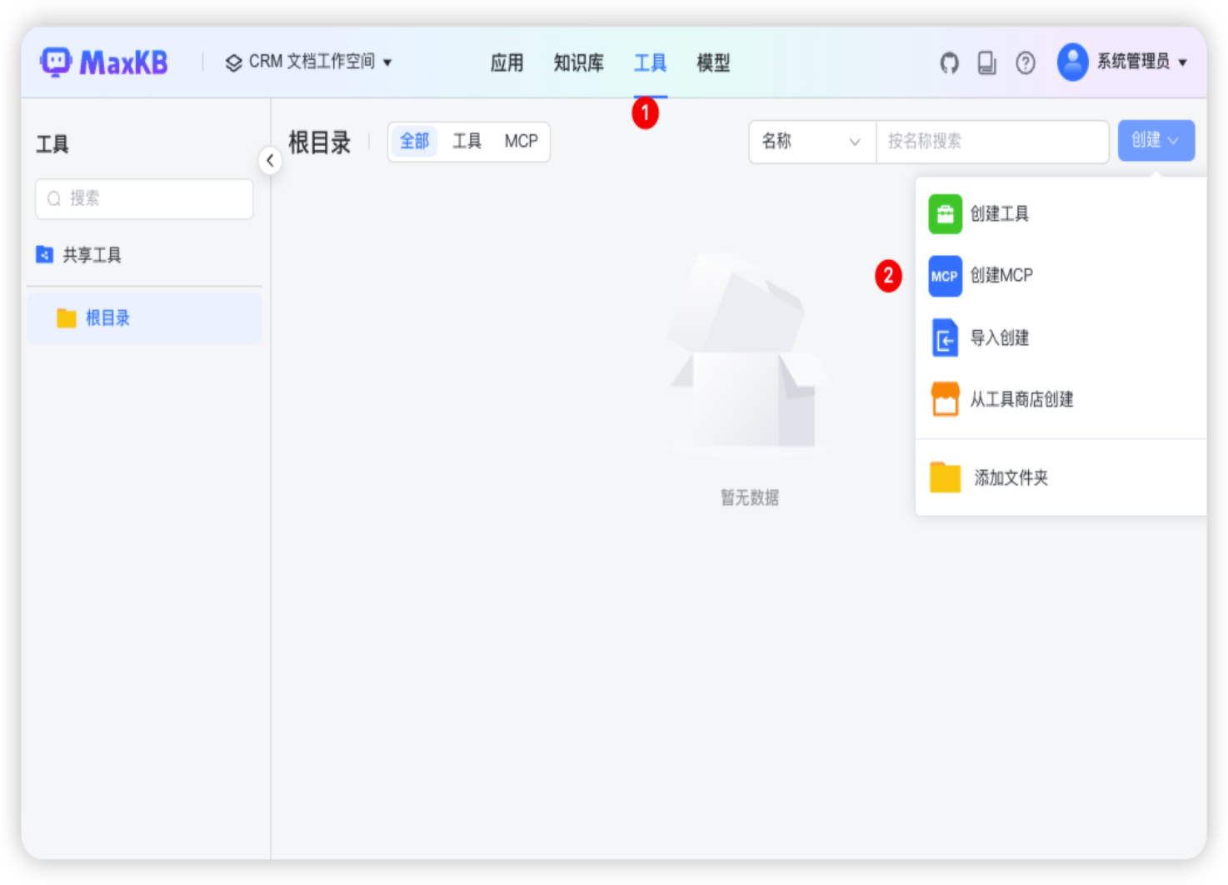Switch filter to MCP only
This screenshot has width=1228, height=885.
pyautogui.click(x=521, y=142)
